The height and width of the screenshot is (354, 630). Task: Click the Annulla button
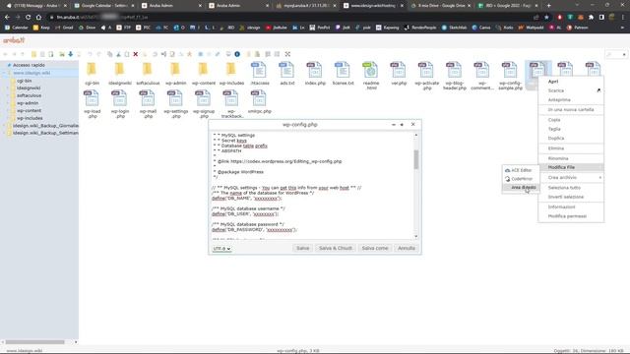coord(407,249)
